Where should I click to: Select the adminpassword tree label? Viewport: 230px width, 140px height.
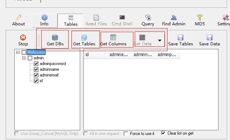(53, 64)
